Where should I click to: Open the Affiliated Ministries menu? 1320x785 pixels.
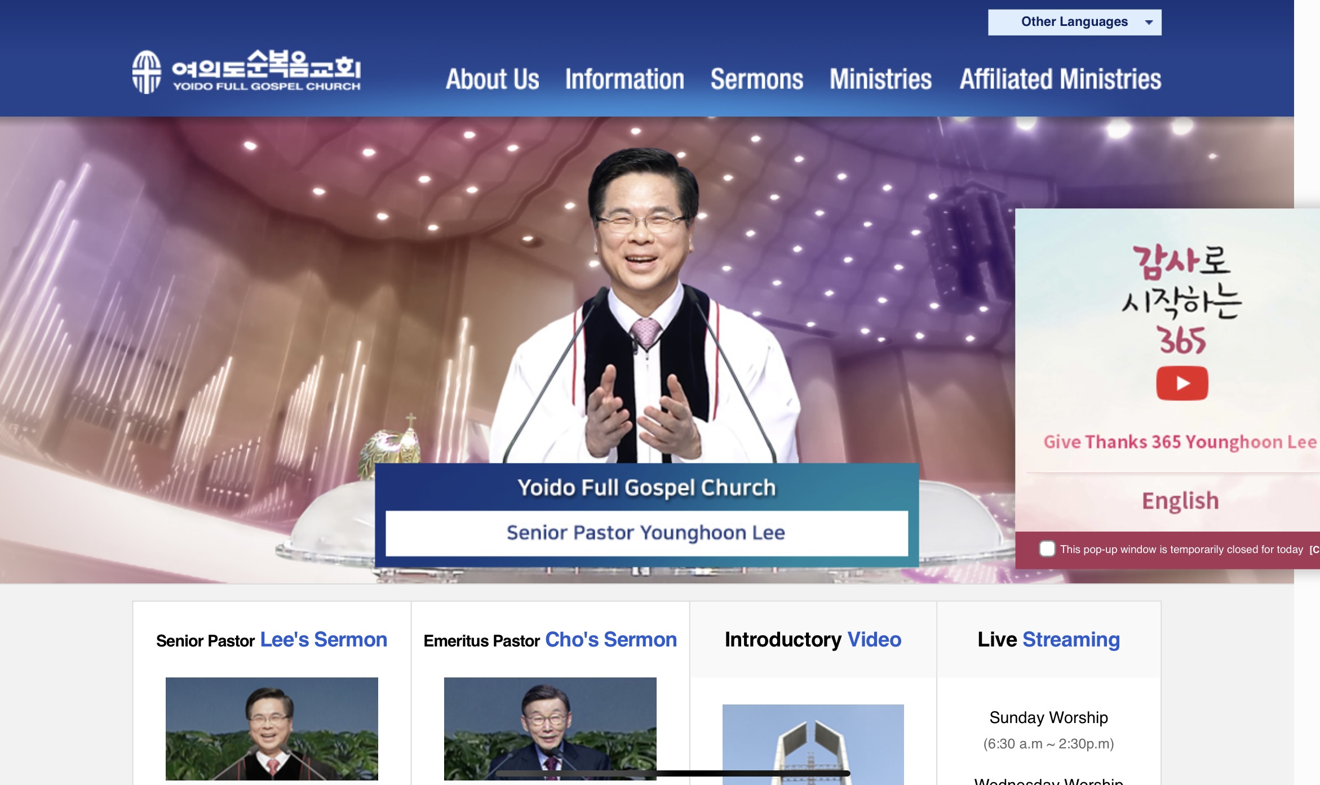click(1060, 79)
